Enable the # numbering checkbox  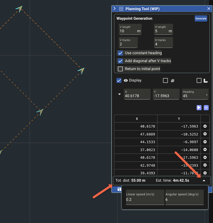tap(165, 80)
